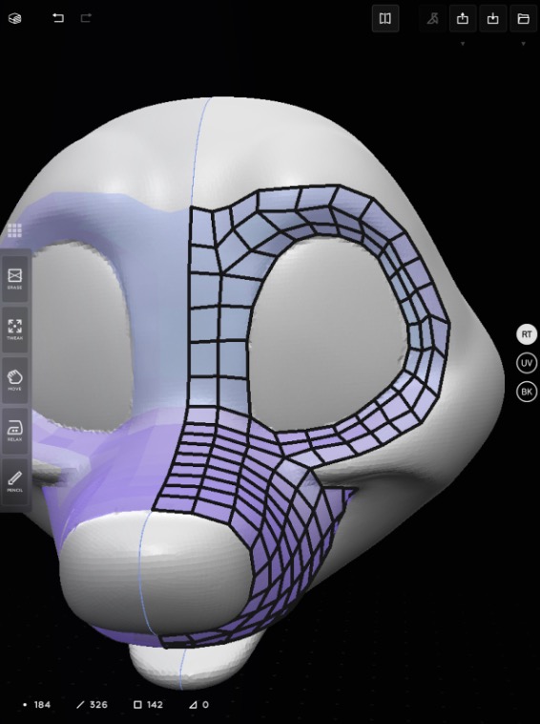This screenshot has width=540, height=724.
Task: Click the import download button
Action: pos(493,18)
